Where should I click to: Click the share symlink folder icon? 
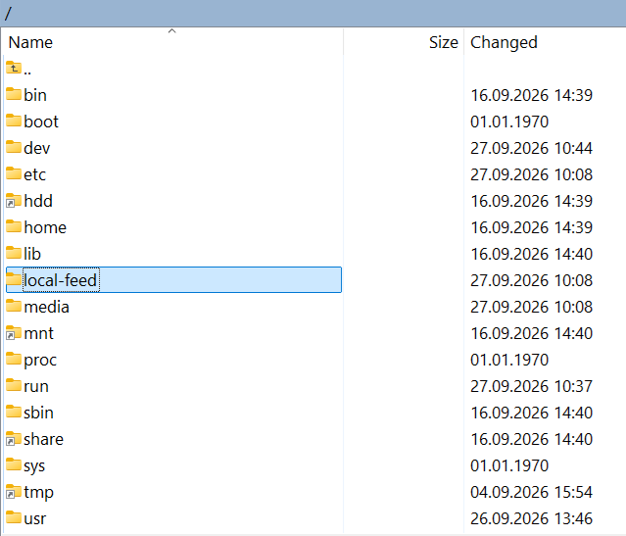tap(14, 438)
